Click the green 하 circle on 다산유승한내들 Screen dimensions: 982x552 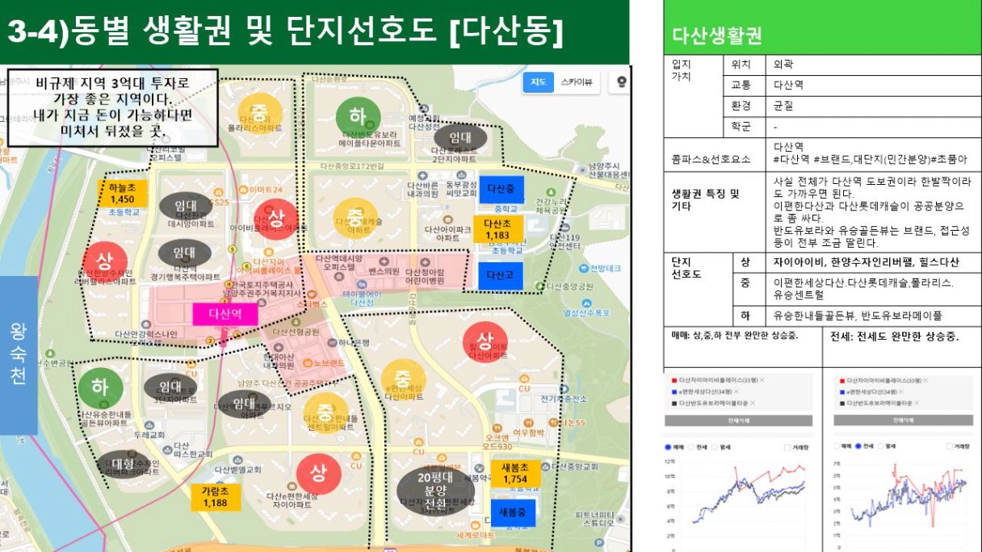(x=100, y=387)
